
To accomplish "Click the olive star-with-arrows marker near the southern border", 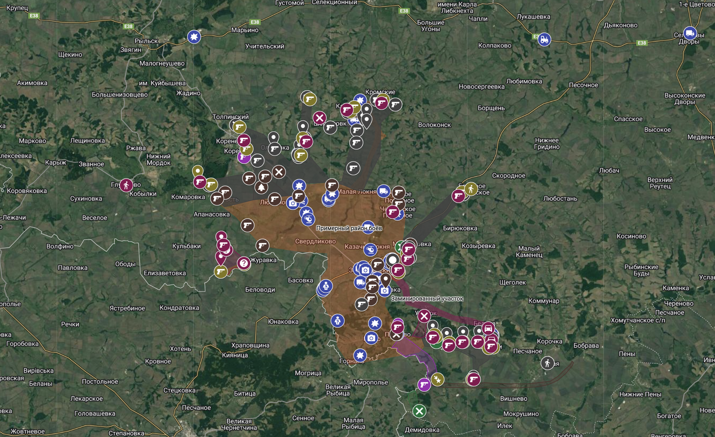I will (x=438, y=380).
